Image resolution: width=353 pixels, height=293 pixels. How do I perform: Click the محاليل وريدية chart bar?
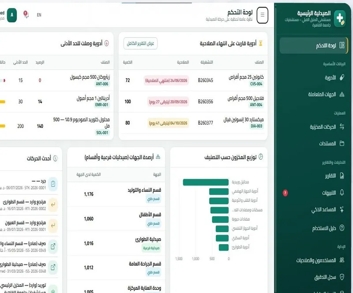click(x=206, y=182)
